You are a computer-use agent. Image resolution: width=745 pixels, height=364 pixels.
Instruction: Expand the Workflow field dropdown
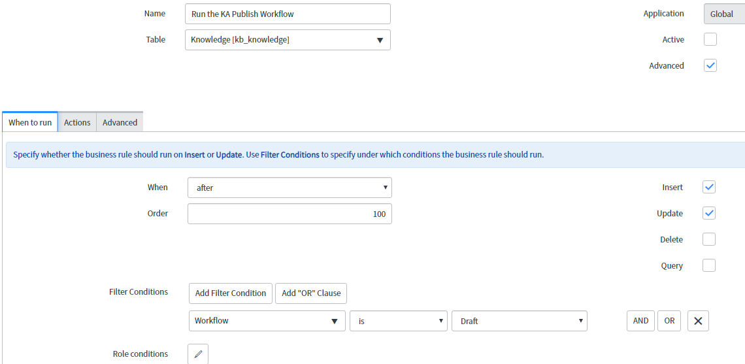point(267,321)
